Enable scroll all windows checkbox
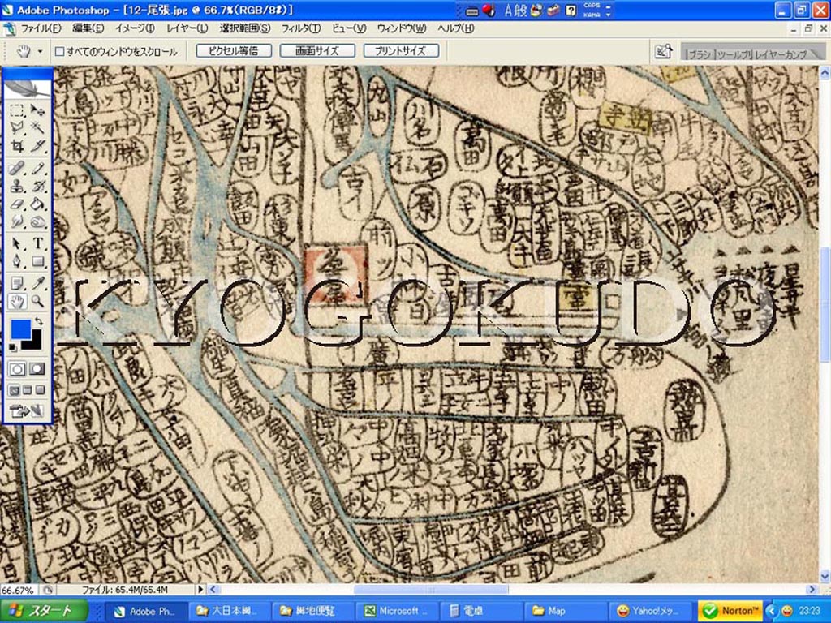The image size is (831, 623). [x=60, y=51]
